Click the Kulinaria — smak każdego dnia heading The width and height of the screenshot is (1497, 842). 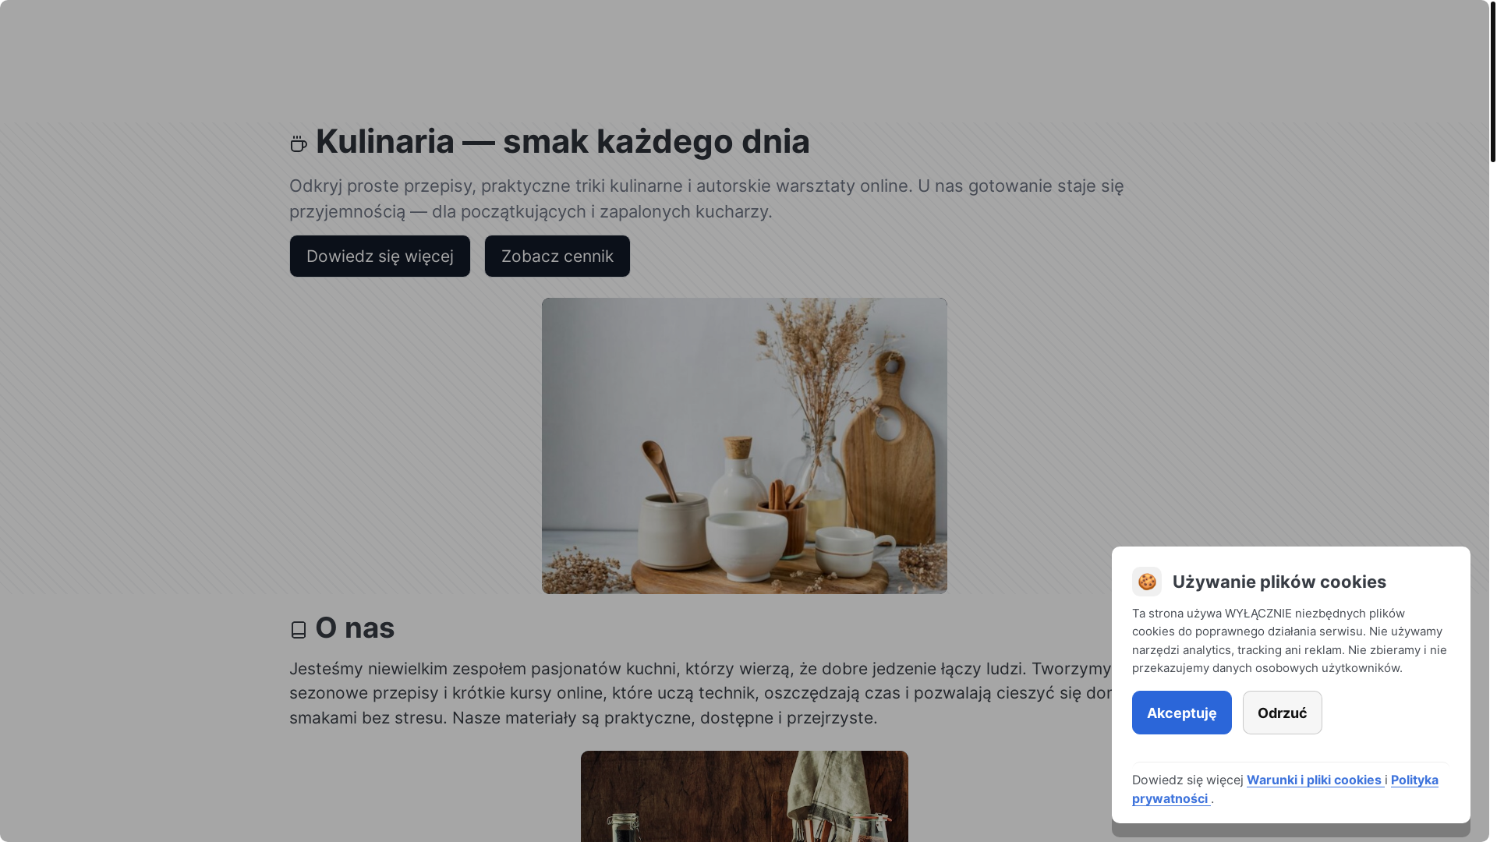(x=563, y=141)
